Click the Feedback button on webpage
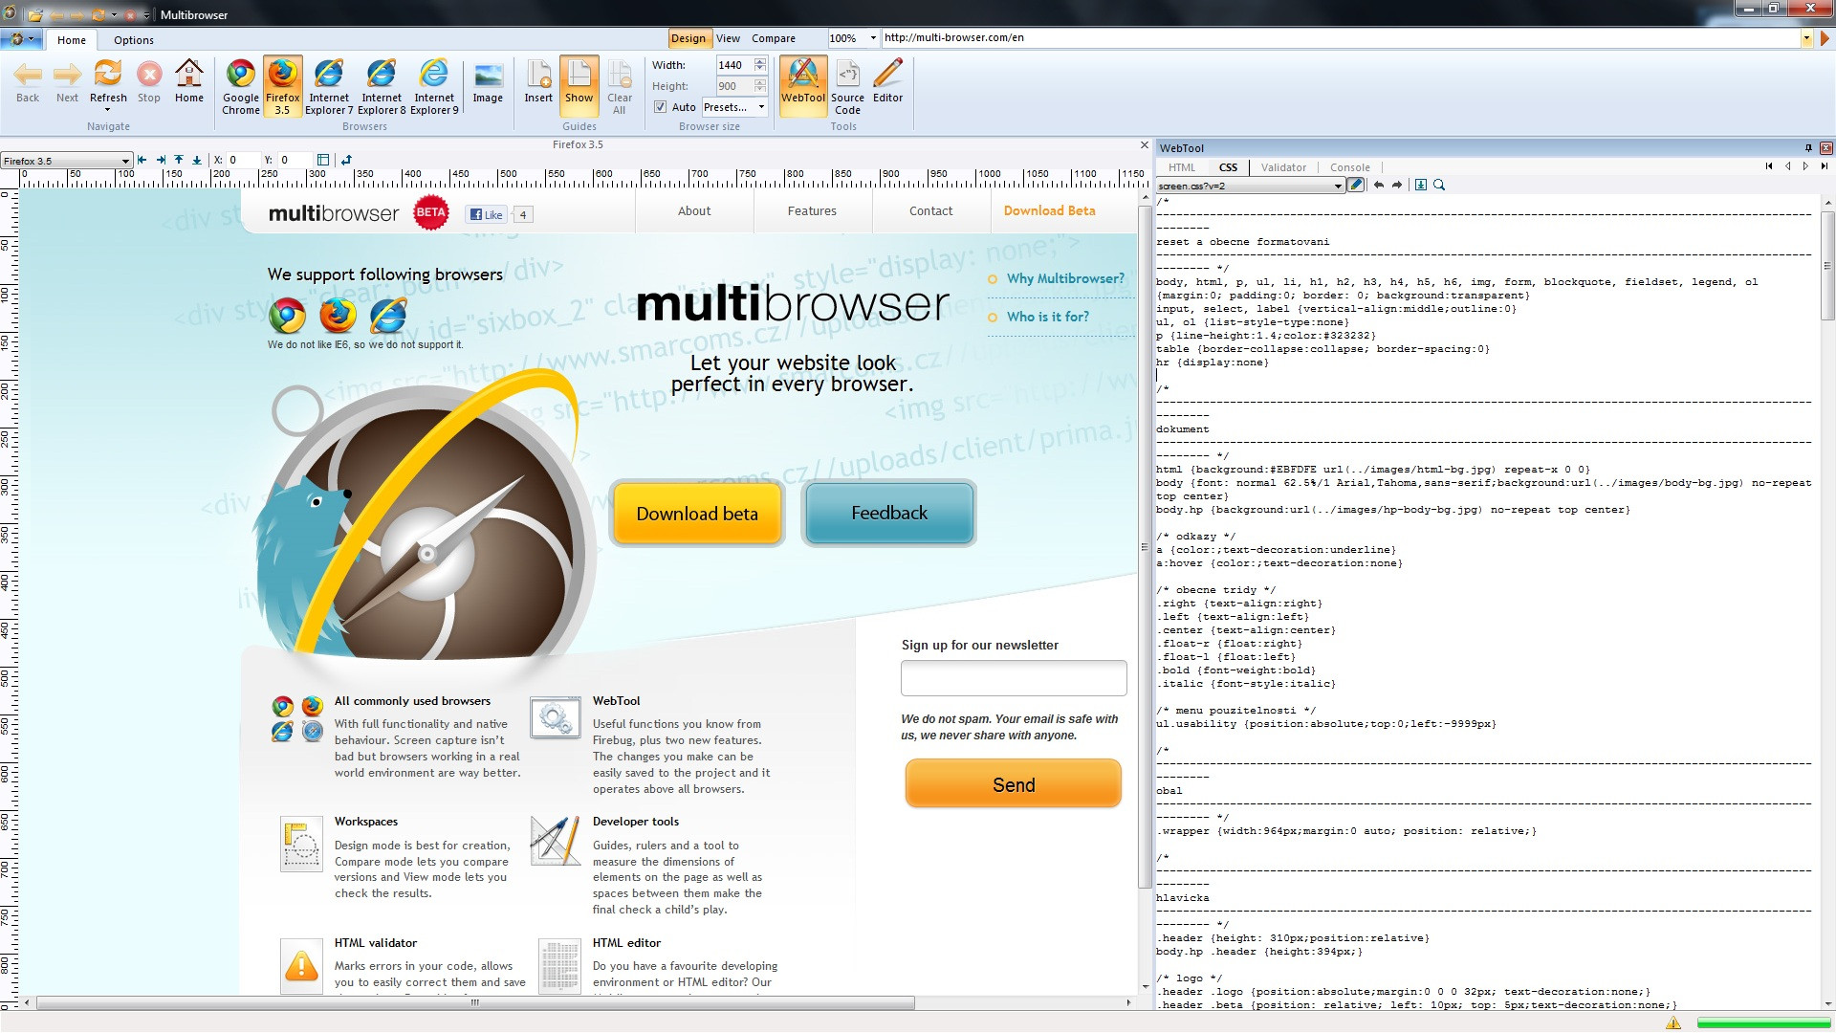Screen dimensions: 1836x1033 (889, 513)
